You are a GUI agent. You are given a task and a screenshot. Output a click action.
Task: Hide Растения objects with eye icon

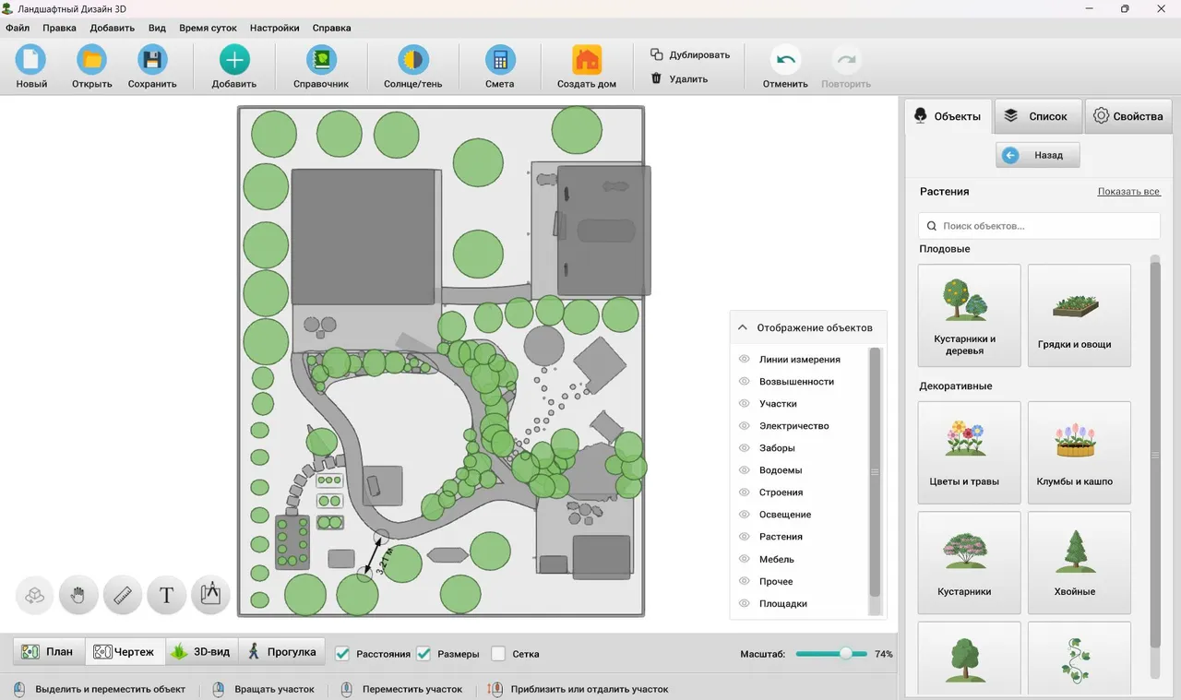point(744,537)
